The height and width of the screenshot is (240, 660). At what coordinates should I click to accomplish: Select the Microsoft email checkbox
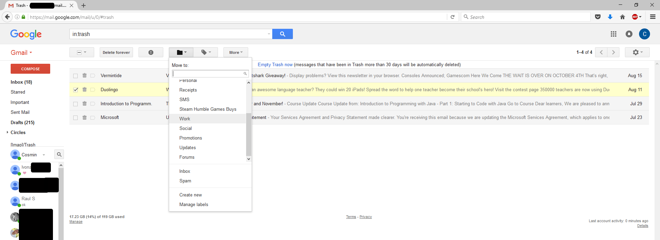[76, 118]
